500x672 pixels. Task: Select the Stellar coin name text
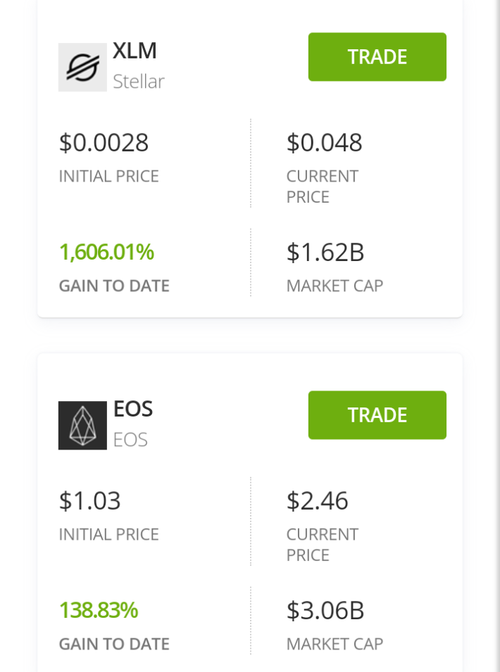click(139, 82)
